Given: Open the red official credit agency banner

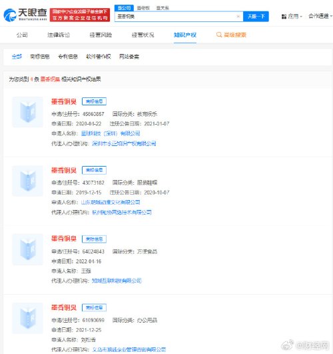Looking at the screenshot, I should tap(80, 15).
